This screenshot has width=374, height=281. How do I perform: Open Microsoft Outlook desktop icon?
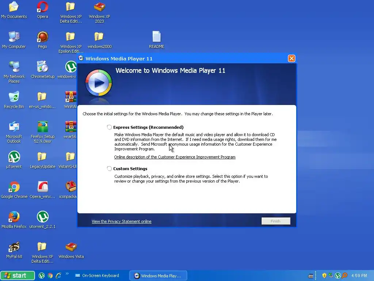pos(14,132)
